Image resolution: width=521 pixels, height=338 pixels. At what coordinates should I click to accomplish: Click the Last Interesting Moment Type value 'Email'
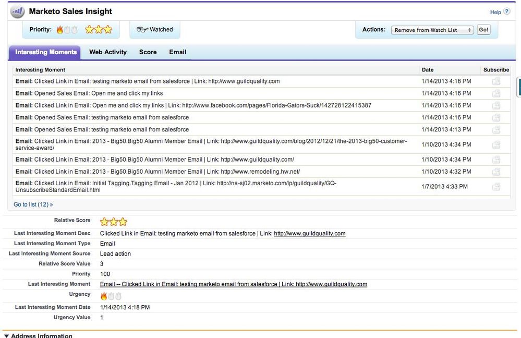point(107,244)
